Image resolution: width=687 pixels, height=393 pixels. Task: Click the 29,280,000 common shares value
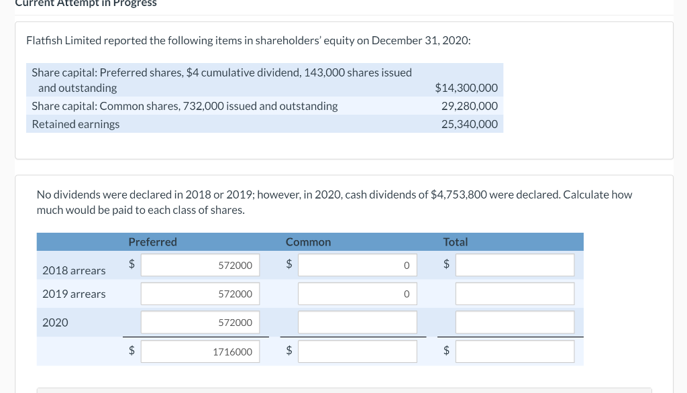click(x=469, y=106)
